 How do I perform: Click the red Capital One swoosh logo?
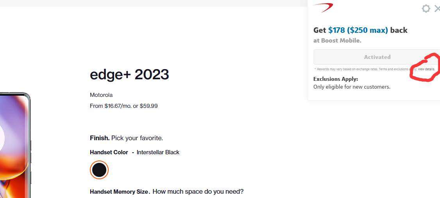click(x=324, y=8)
